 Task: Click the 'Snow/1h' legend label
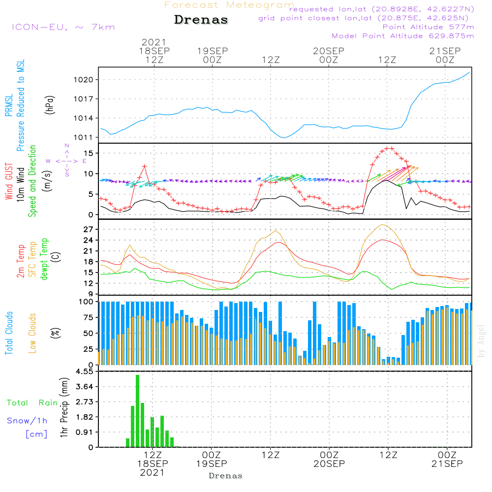pos(27,421)
